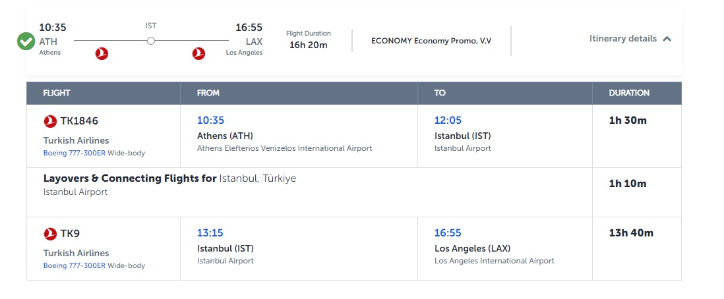Click the FLIGHT column header
The image size is (724, 299).
(x=57, y=93)
